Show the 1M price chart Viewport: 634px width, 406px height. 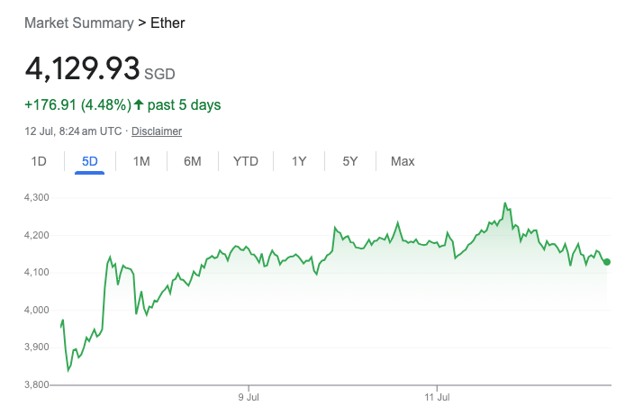pos(141,162)
